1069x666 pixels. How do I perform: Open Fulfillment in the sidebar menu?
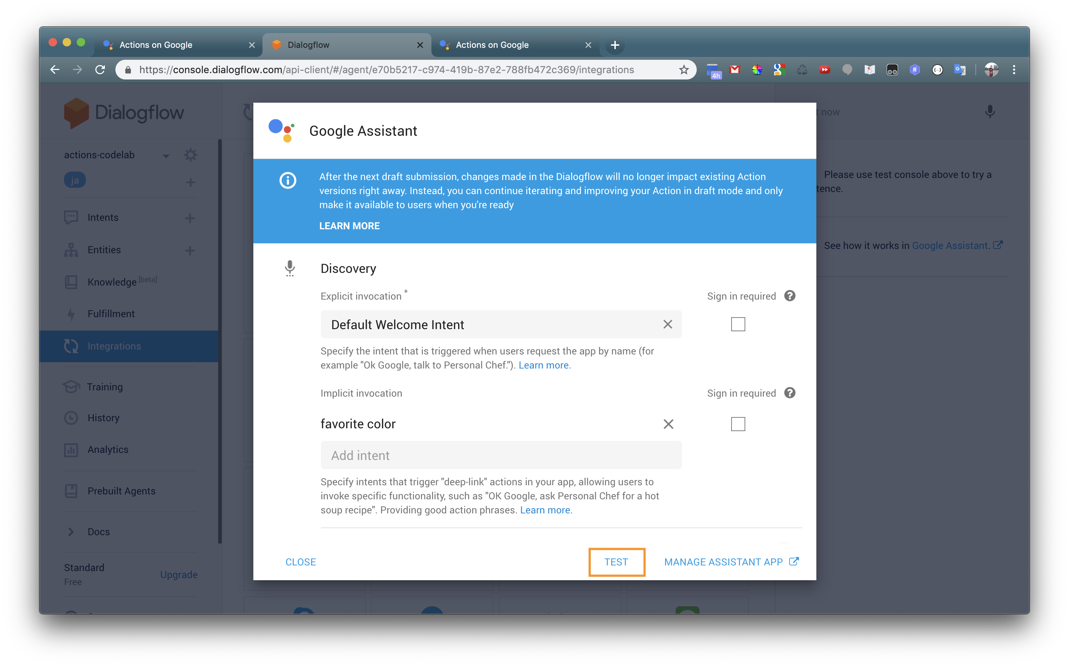tap(111, 314)
